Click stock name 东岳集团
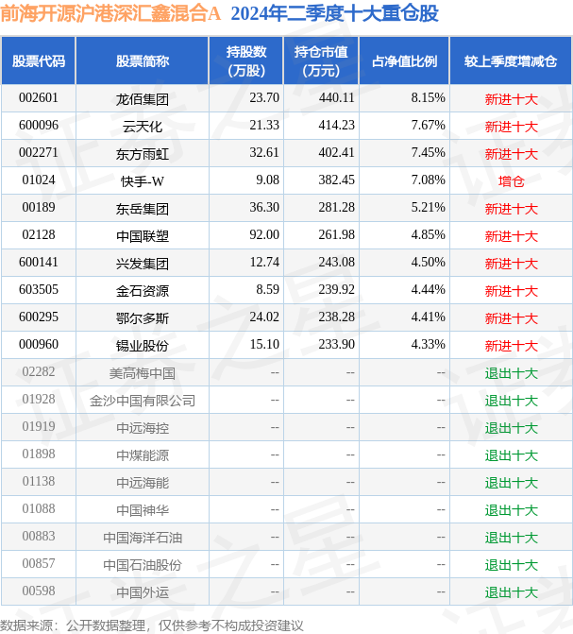573x634 pixels. click(143, 209)
